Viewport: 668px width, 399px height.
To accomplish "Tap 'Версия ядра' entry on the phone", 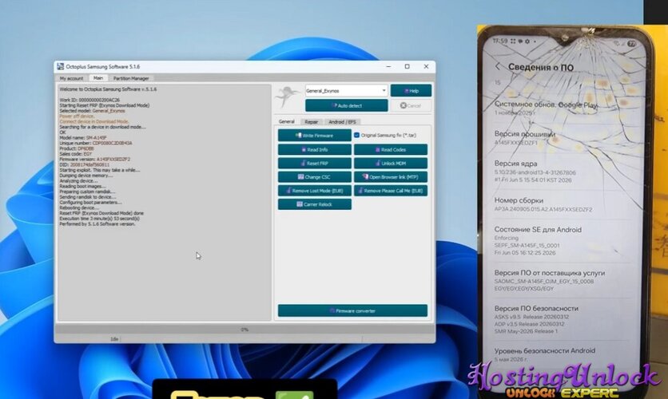I will coord(515,164).
